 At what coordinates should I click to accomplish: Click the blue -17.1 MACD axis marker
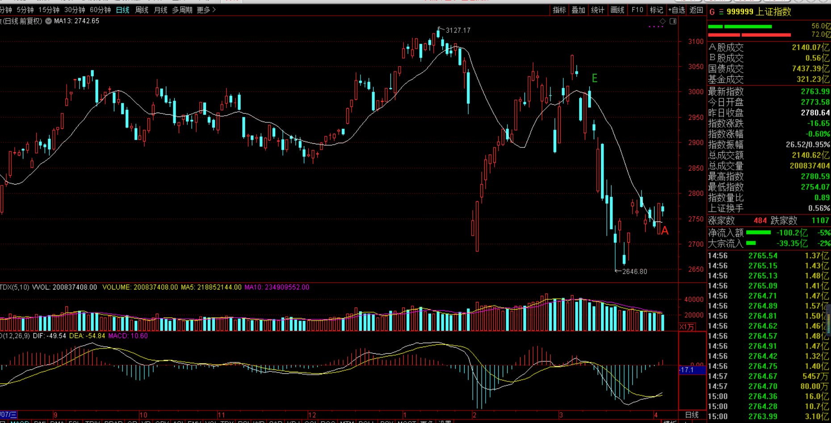pyautogui.click(x=692, y=370)
